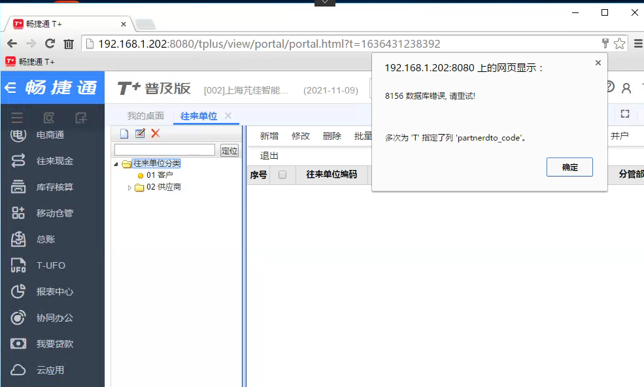Click the browser forward arrow
Screen dimensions: 644x387
click(31, 44)
